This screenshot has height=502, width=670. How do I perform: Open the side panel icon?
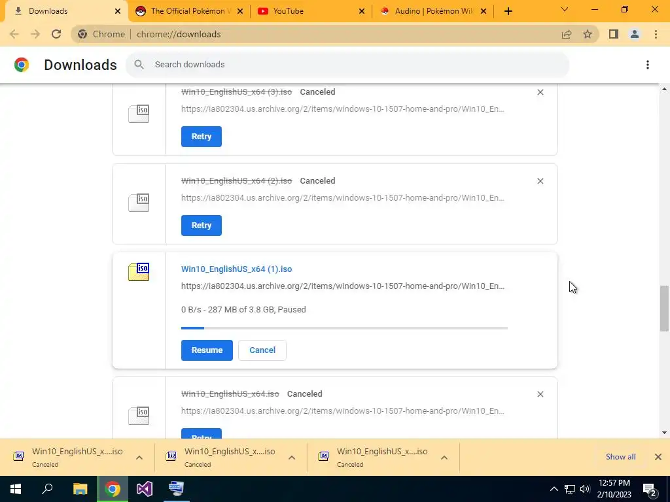(614, 34)
